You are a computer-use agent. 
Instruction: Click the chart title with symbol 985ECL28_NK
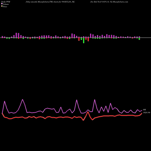(50, 2)
